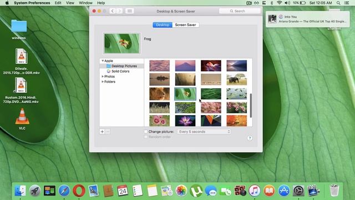This screenshot has width=355, height=200.
Task: Click the volume speaker icon in menu bar
Action: tap(287, 3)
